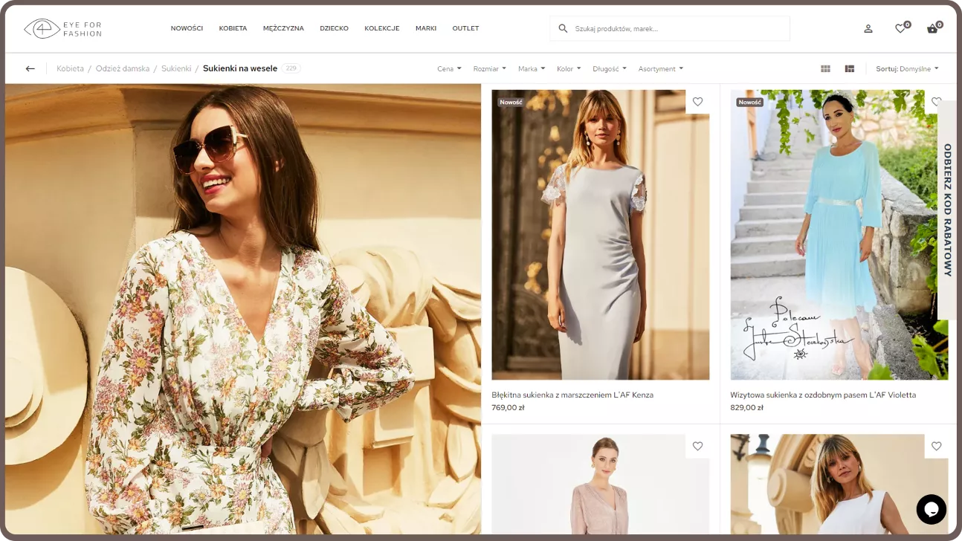Click the 769,00 zł price text
Viewport: 962px width, 541px height.
click(x=508, y=407)
